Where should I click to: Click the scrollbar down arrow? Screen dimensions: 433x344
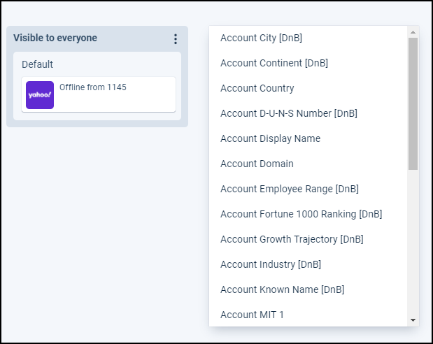click(x=413, y=320)
